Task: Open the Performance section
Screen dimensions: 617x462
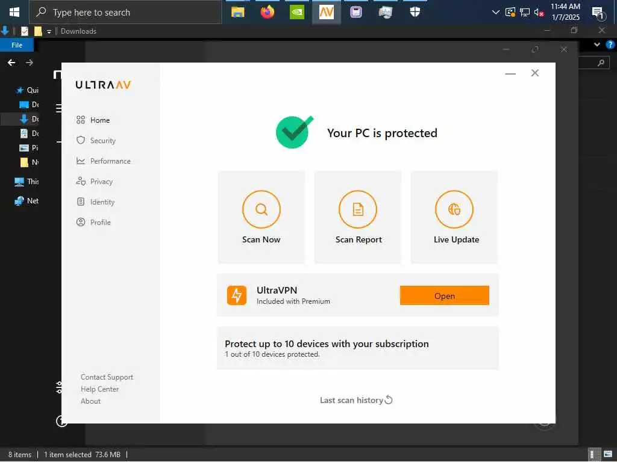Action: (x=103, y=161)
